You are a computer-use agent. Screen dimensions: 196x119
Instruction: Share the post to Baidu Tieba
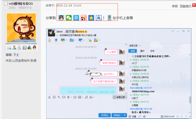(x=99, y=18)
